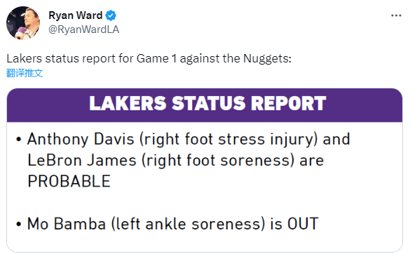
Task: Click the word Nuggets in tweet text
Action: 266,59
